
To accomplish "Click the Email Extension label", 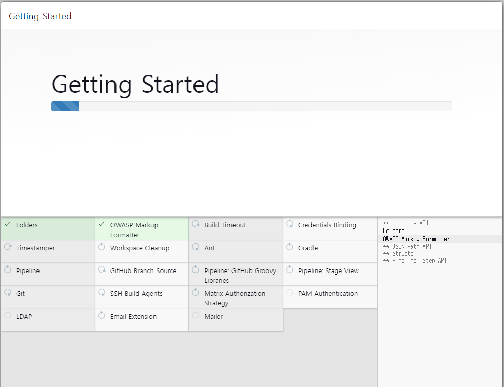I will coord(133,317).
